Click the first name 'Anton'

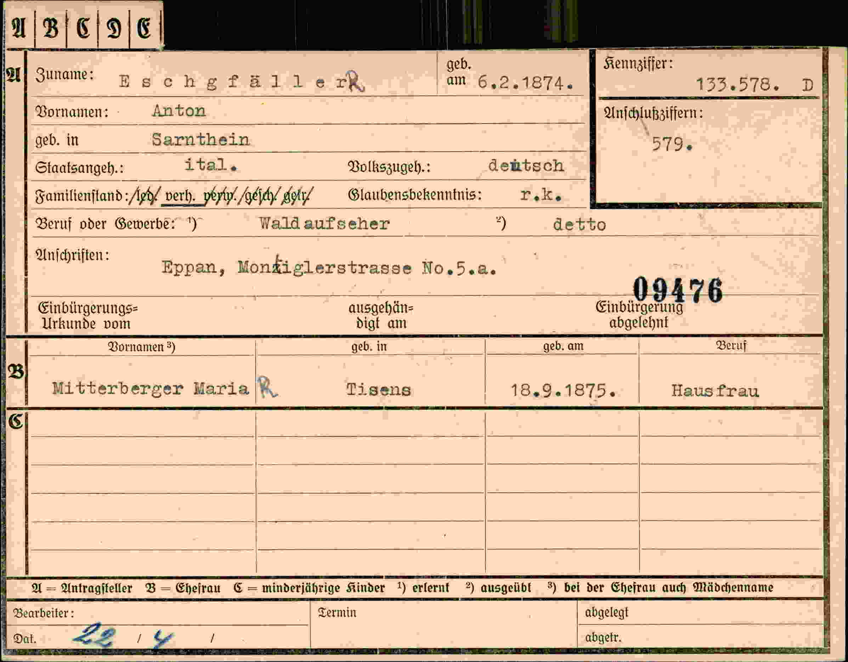(179, 111)
